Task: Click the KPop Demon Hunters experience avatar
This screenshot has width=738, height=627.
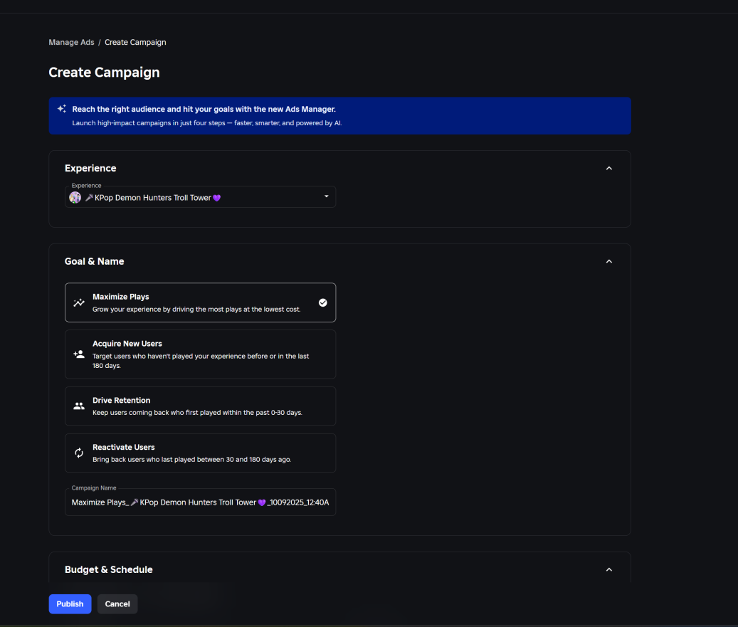Action: pyautogui.click(x=75, y=196)
